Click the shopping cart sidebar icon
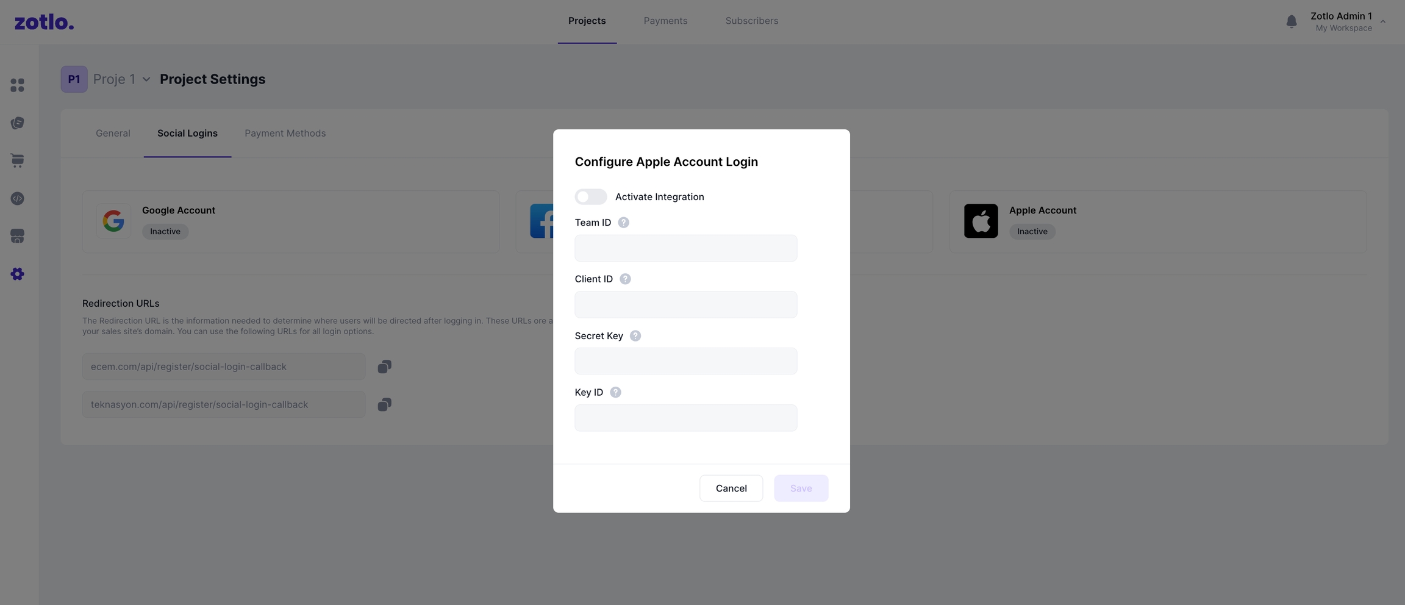Viewport: 1405px width, 605px height. [x=18, y=160]
